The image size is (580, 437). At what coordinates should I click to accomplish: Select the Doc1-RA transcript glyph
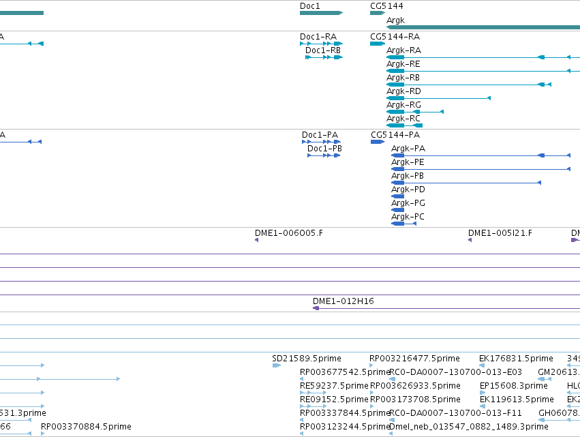[x=321, y=44]
